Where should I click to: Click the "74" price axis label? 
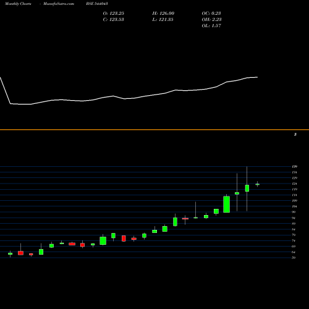click(x=294, y=240)
